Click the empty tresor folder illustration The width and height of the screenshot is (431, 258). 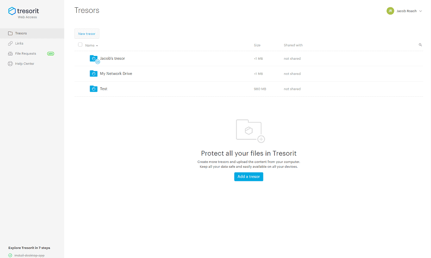tap(250, 131)
